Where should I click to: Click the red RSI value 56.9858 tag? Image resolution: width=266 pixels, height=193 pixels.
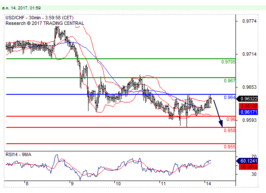coord(248,167)
